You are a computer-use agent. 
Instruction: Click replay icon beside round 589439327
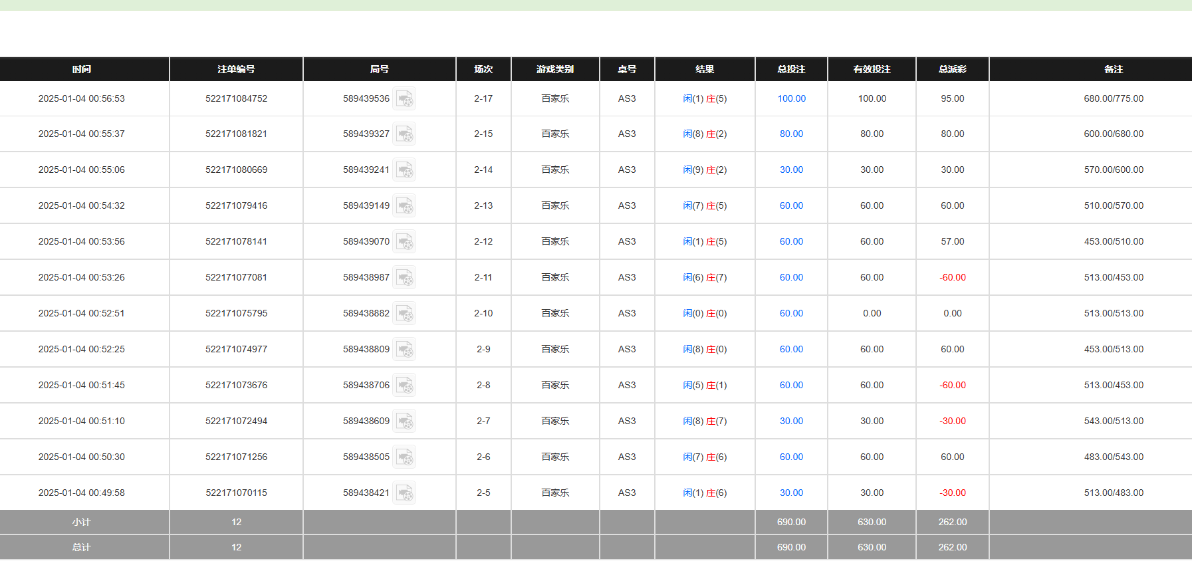tap(404, 134)
